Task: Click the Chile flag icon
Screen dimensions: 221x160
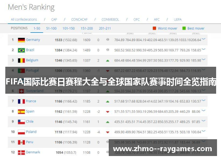Action: tap(21, 122)
